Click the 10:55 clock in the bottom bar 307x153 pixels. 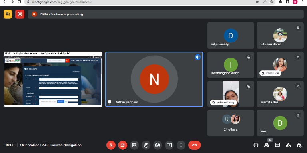10,145
